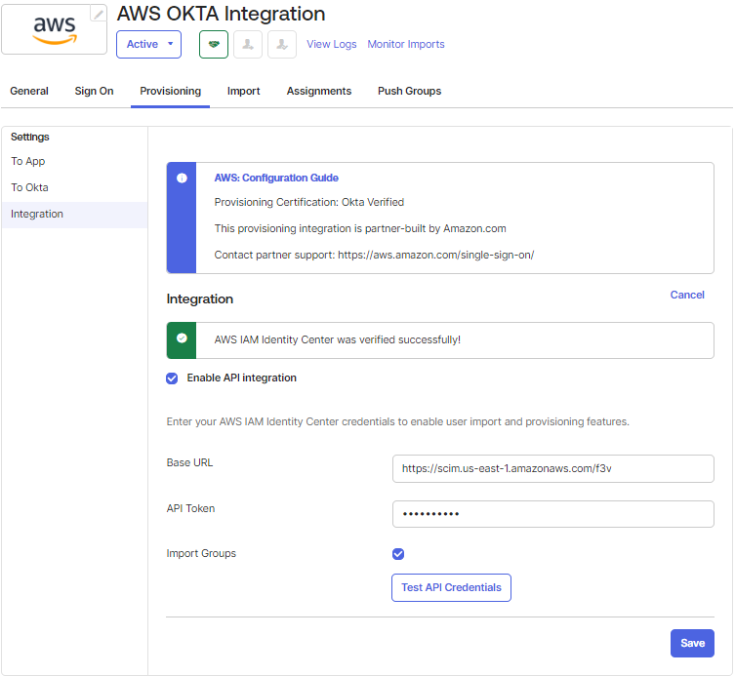Click the import users person icon
This screenshot has height=676, width=735.
coord(248,45)
